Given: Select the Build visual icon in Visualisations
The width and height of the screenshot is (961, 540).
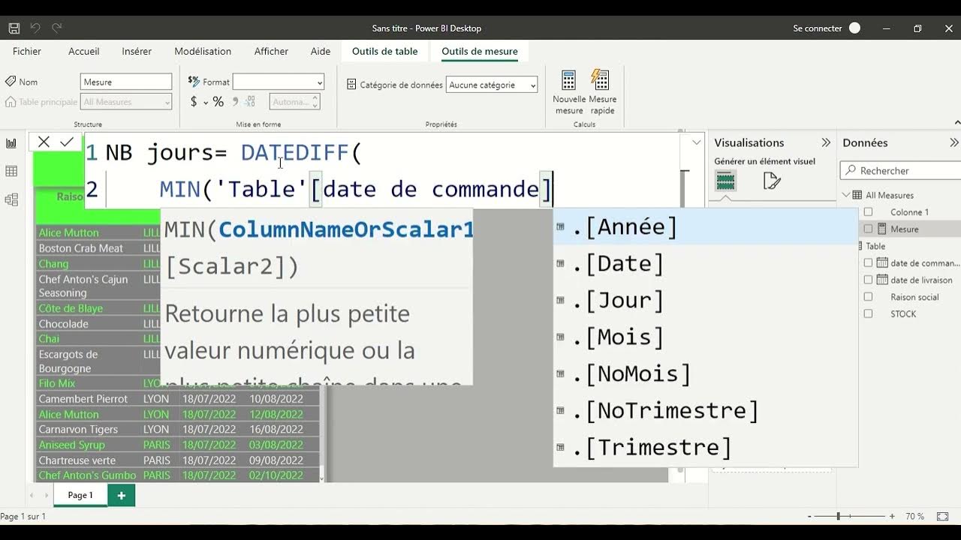Looking at the screenshot, I should click(725, 181).
